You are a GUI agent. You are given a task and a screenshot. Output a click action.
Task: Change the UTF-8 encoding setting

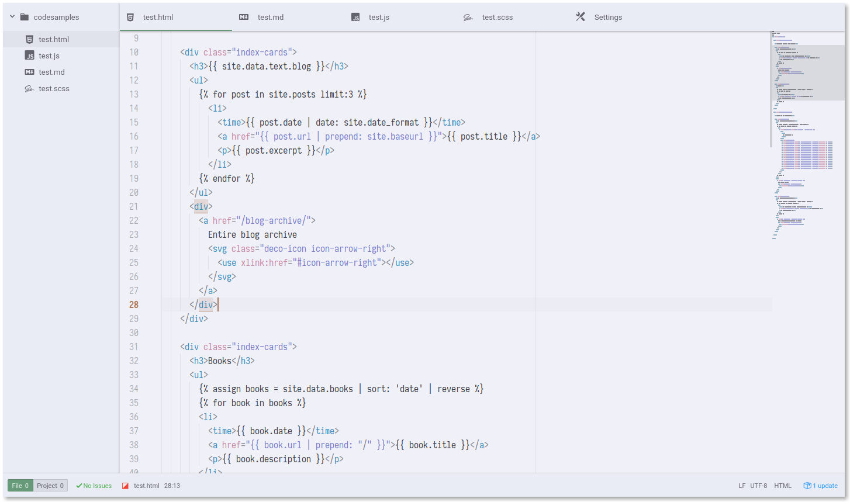[x=759, y=486]
